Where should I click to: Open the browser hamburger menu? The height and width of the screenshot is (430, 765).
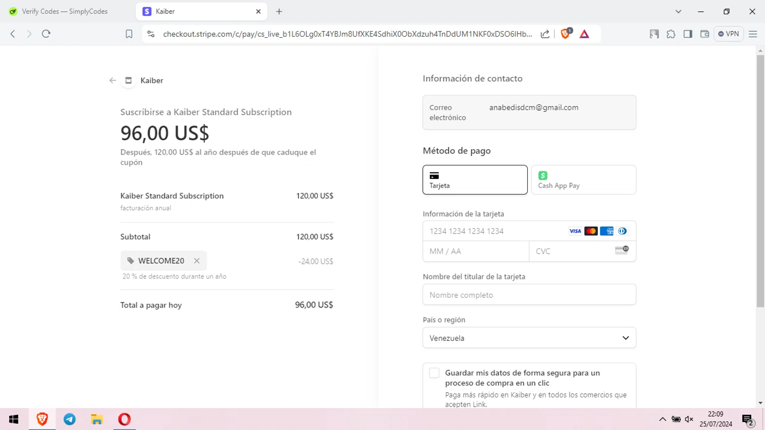[x=753, y=34]
